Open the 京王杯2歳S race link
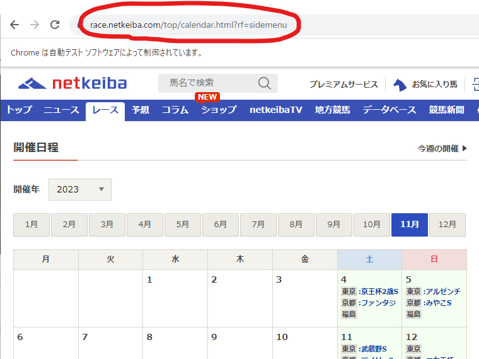479x359 pixels. [x=380, y=291]
